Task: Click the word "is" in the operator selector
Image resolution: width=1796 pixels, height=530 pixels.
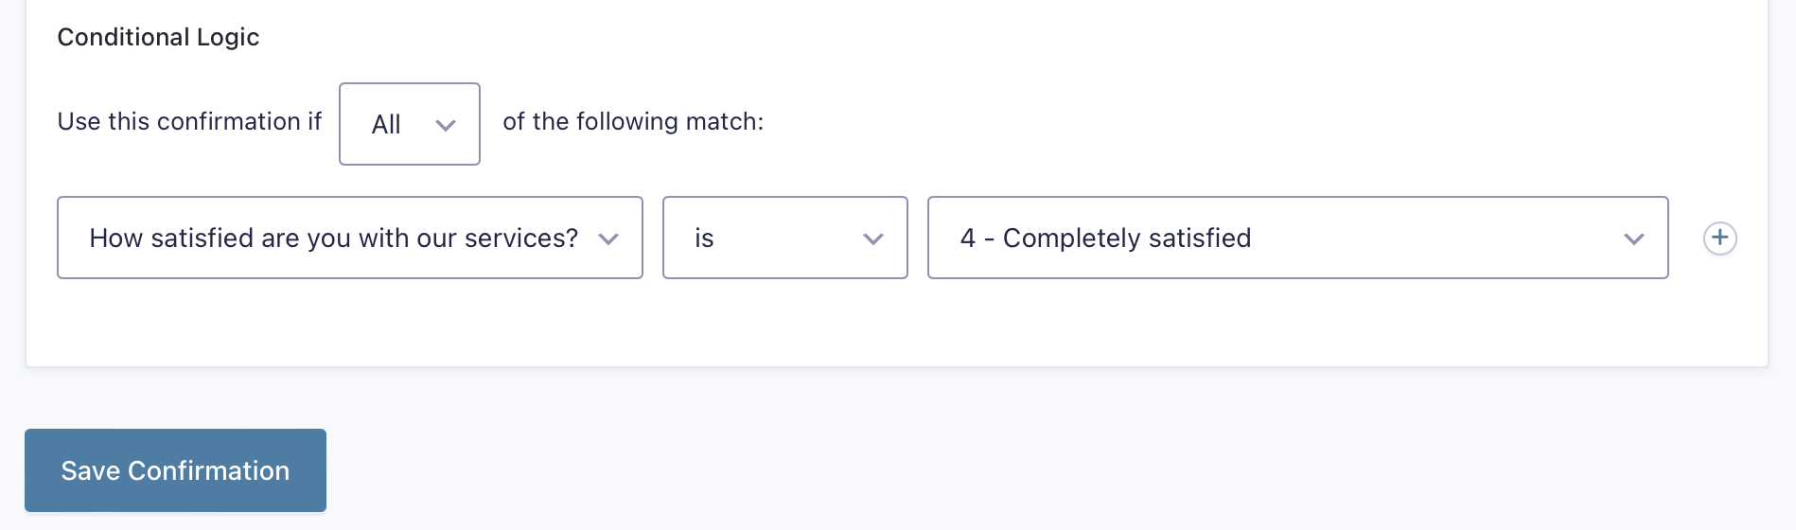Action: [x=704, y=238]
